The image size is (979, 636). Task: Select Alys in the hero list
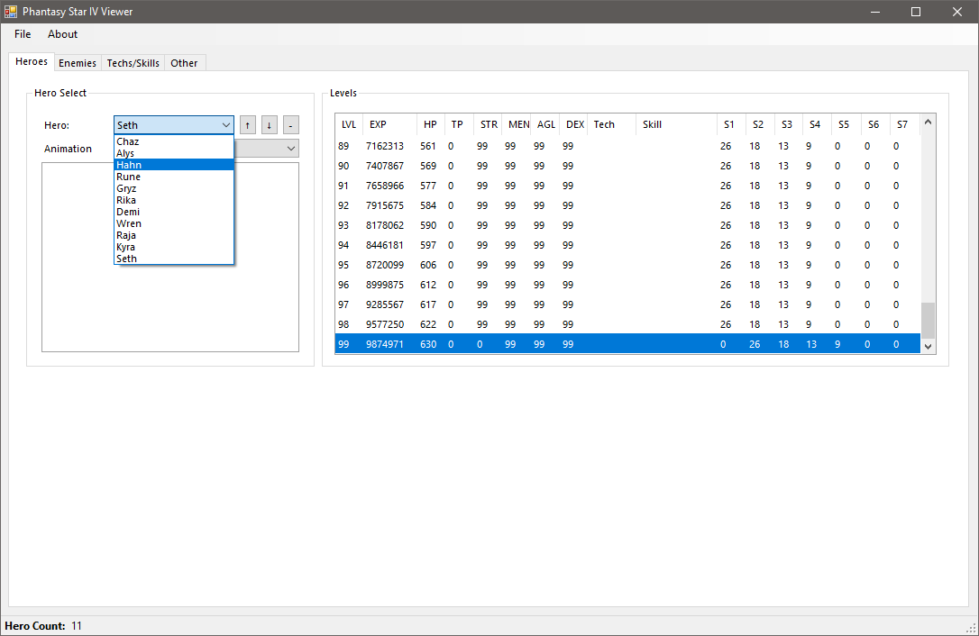click(x=174, y=153)
